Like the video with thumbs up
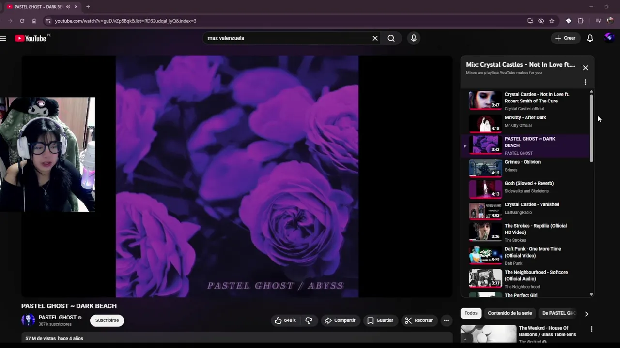 [285, 320]
